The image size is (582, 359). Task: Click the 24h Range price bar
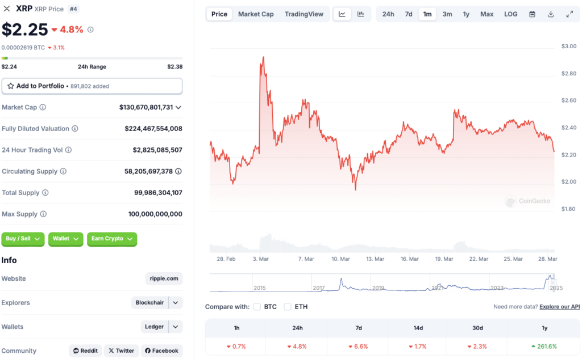(x=92, y=57)
